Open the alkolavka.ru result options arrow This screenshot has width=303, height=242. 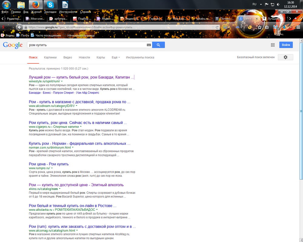[97, 210]
